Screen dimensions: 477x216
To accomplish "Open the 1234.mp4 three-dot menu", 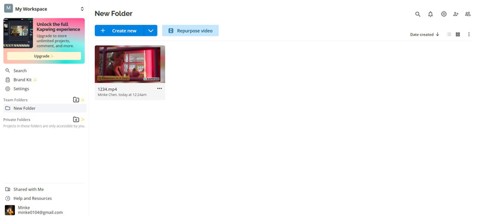I will pos(159,88).
